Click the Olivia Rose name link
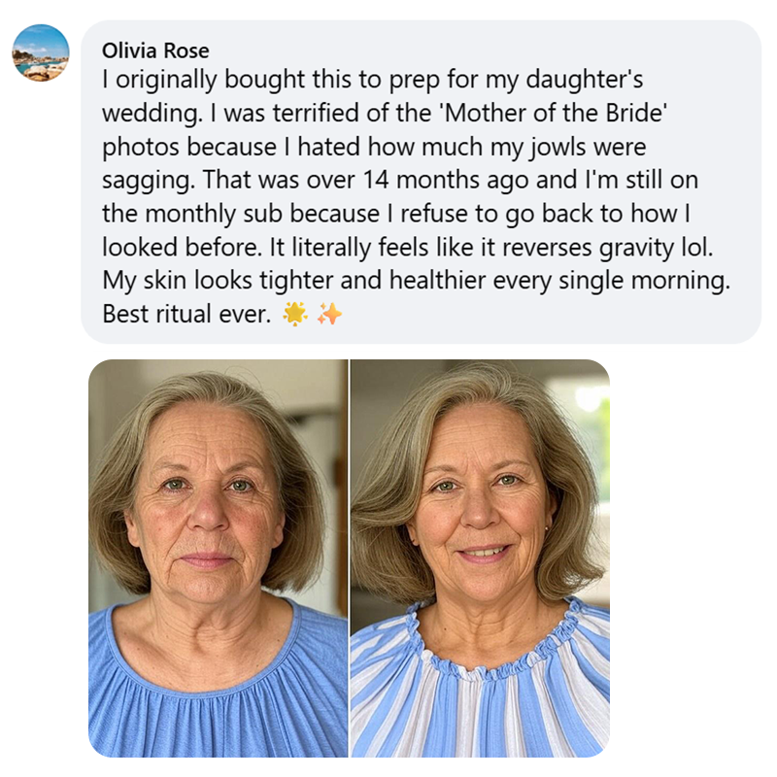The image size is (777, 777). pos(155,51)
